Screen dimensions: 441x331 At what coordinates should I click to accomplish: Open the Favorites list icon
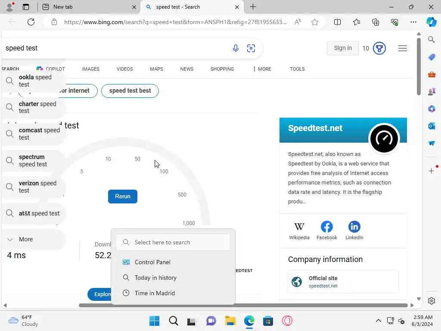356,22
